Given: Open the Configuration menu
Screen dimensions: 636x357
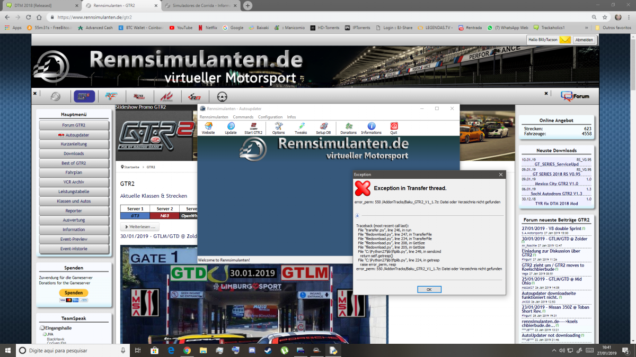Looking at the screenshot, I should tap(270, 117).
